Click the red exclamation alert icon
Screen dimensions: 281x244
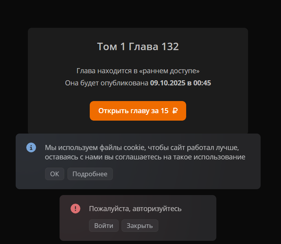(x=76, y=208)
